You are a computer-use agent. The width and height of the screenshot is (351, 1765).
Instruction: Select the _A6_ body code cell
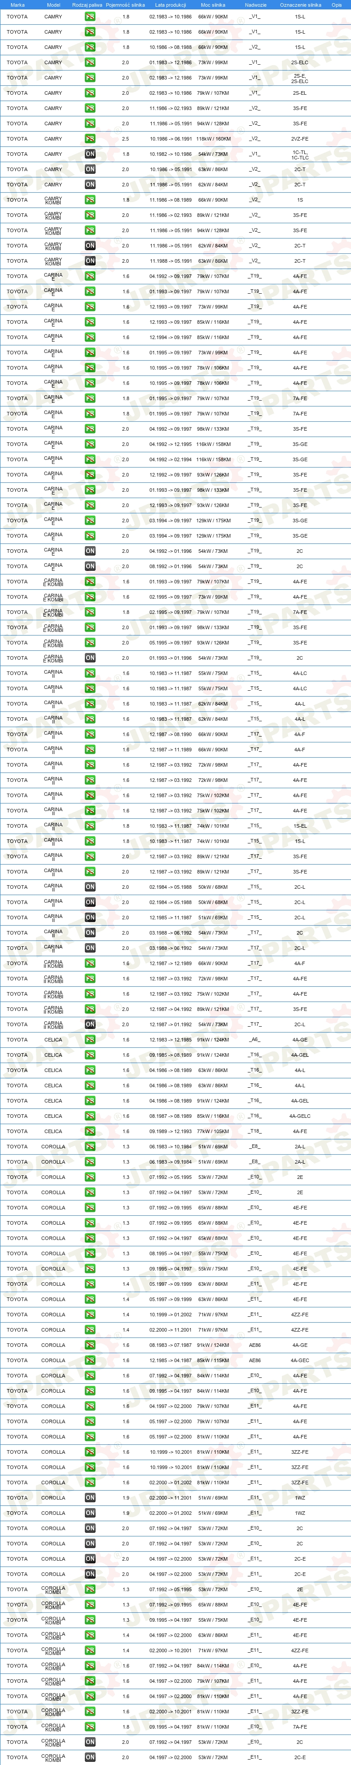[x=254, y=1040]
